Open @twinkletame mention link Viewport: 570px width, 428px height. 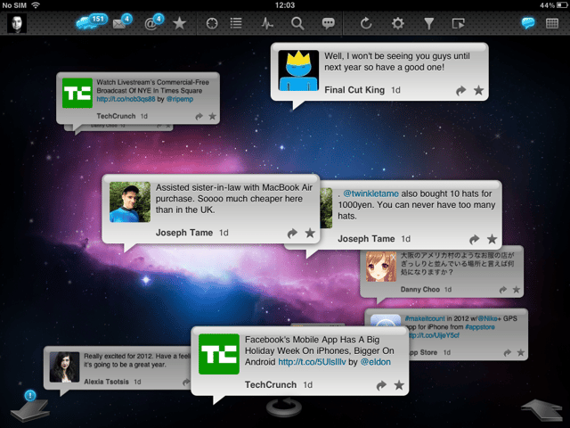(x=370, y=193)
